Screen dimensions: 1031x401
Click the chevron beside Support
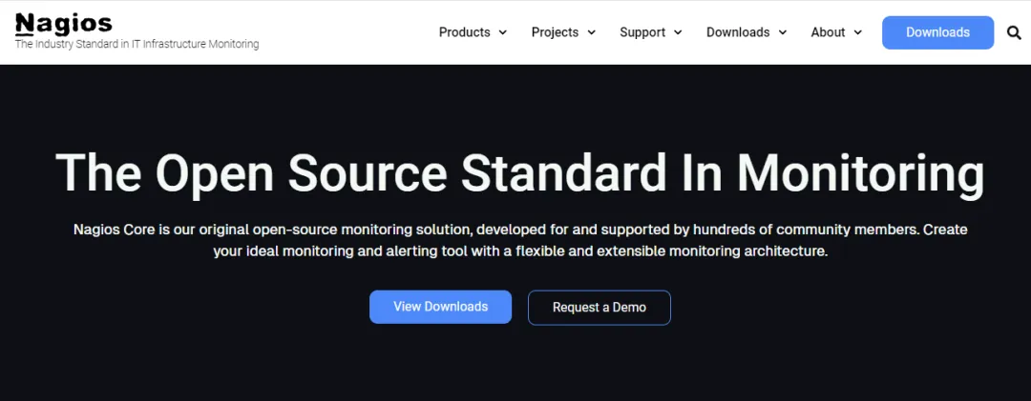[678, 32]
